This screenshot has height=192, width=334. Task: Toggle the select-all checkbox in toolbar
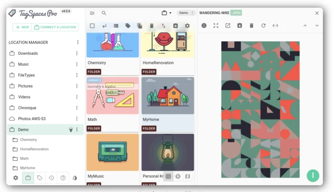tap(92, 26)
